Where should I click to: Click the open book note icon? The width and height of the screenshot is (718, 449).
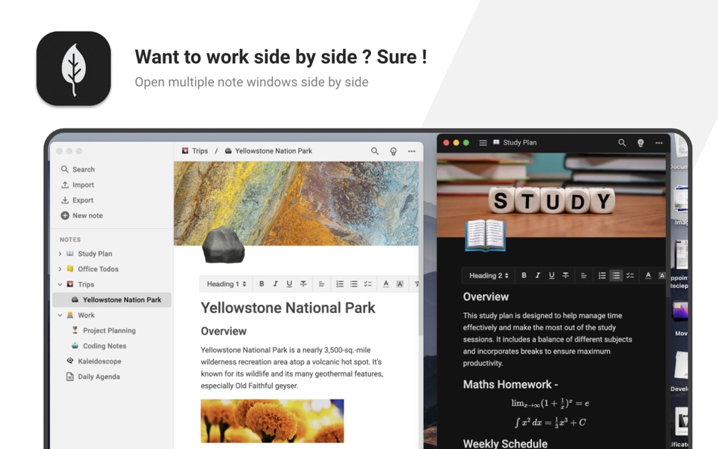click(x=485, y=236)
